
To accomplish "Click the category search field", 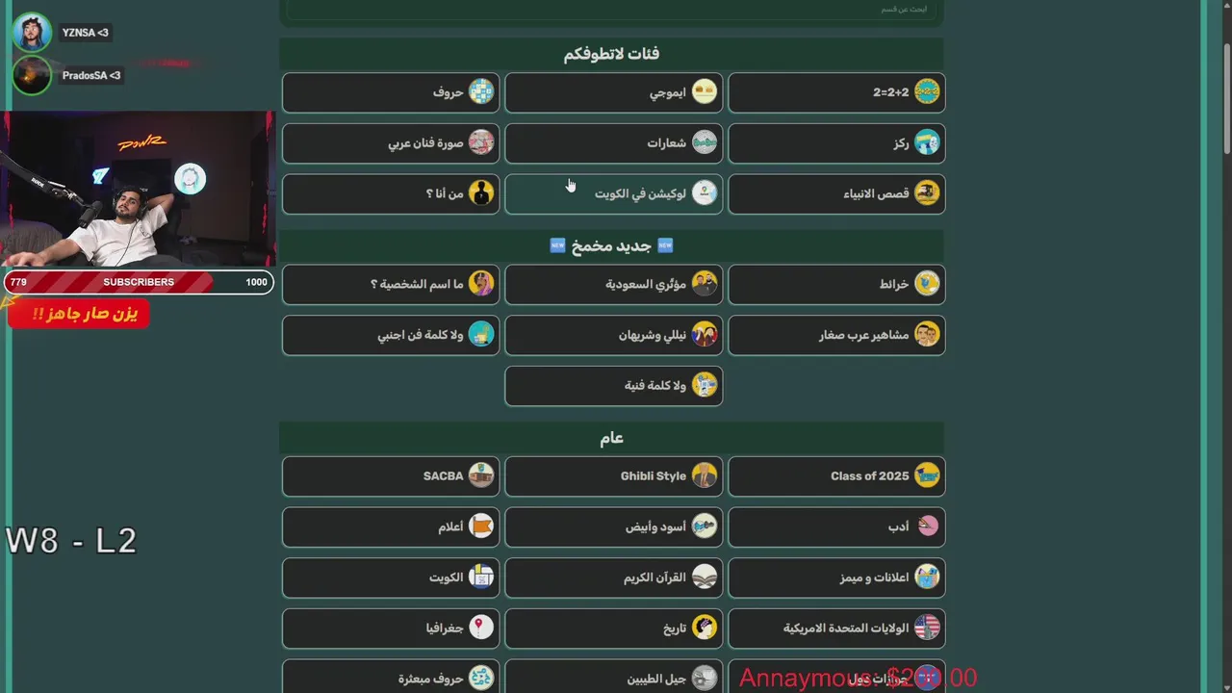I will pos(613,10).
